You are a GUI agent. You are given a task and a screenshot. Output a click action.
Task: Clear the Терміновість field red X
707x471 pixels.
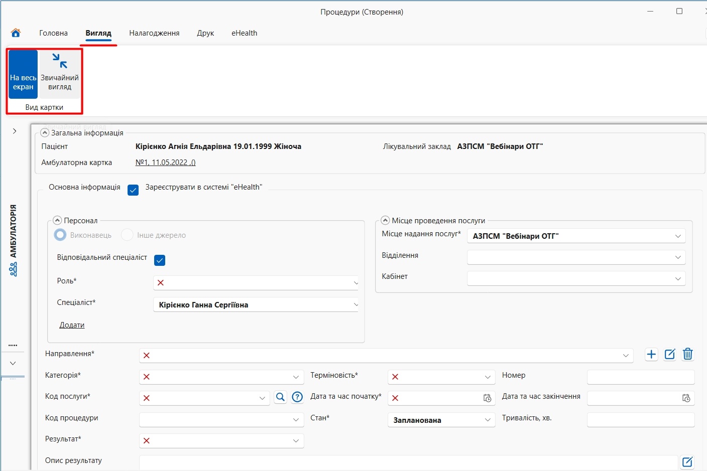tap(395, 377)
